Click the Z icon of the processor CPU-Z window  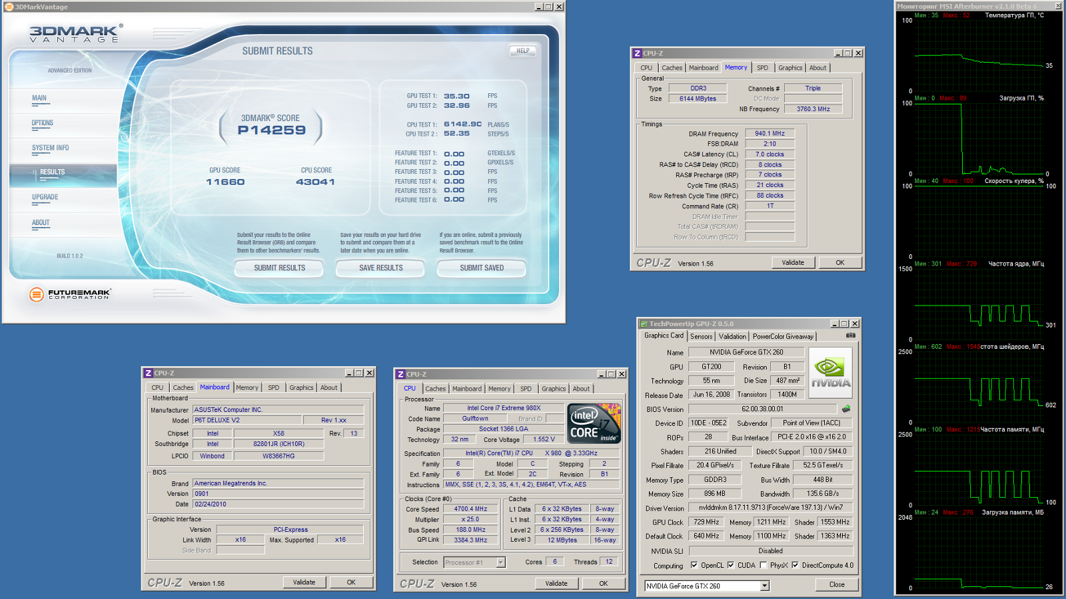coord(400,374)
